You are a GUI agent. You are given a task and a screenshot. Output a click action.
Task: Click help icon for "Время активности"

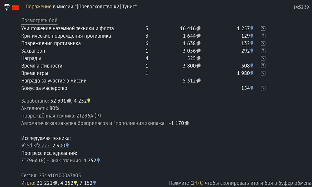click(x=263, y=66)
